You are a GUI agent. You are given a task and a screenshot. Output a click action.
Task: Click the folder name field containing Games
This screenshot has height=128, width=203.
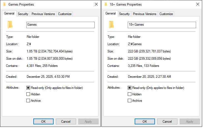pos(61,25)
